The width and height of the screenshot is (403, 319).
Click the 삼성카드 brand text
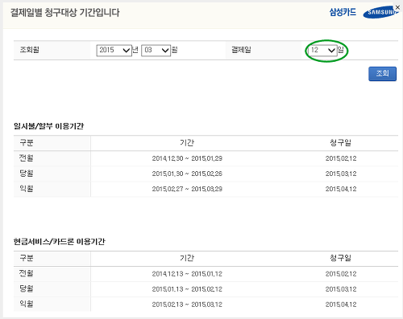point(343,12)
